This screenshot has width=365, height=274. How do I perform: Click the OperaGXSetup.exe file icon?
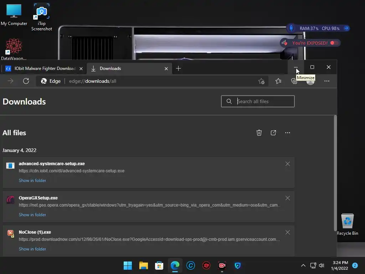(10, 200)
